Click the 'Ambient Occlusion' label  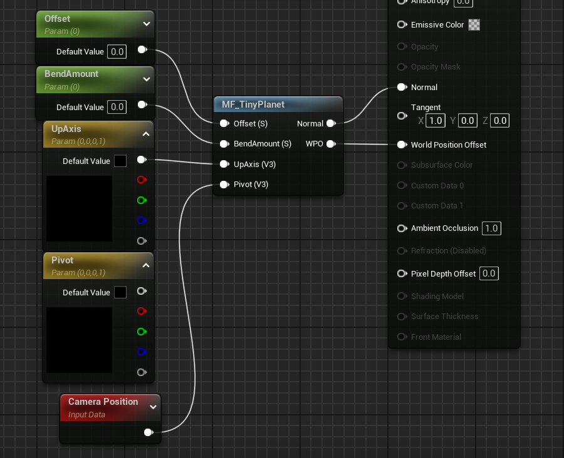pos(444,228)
